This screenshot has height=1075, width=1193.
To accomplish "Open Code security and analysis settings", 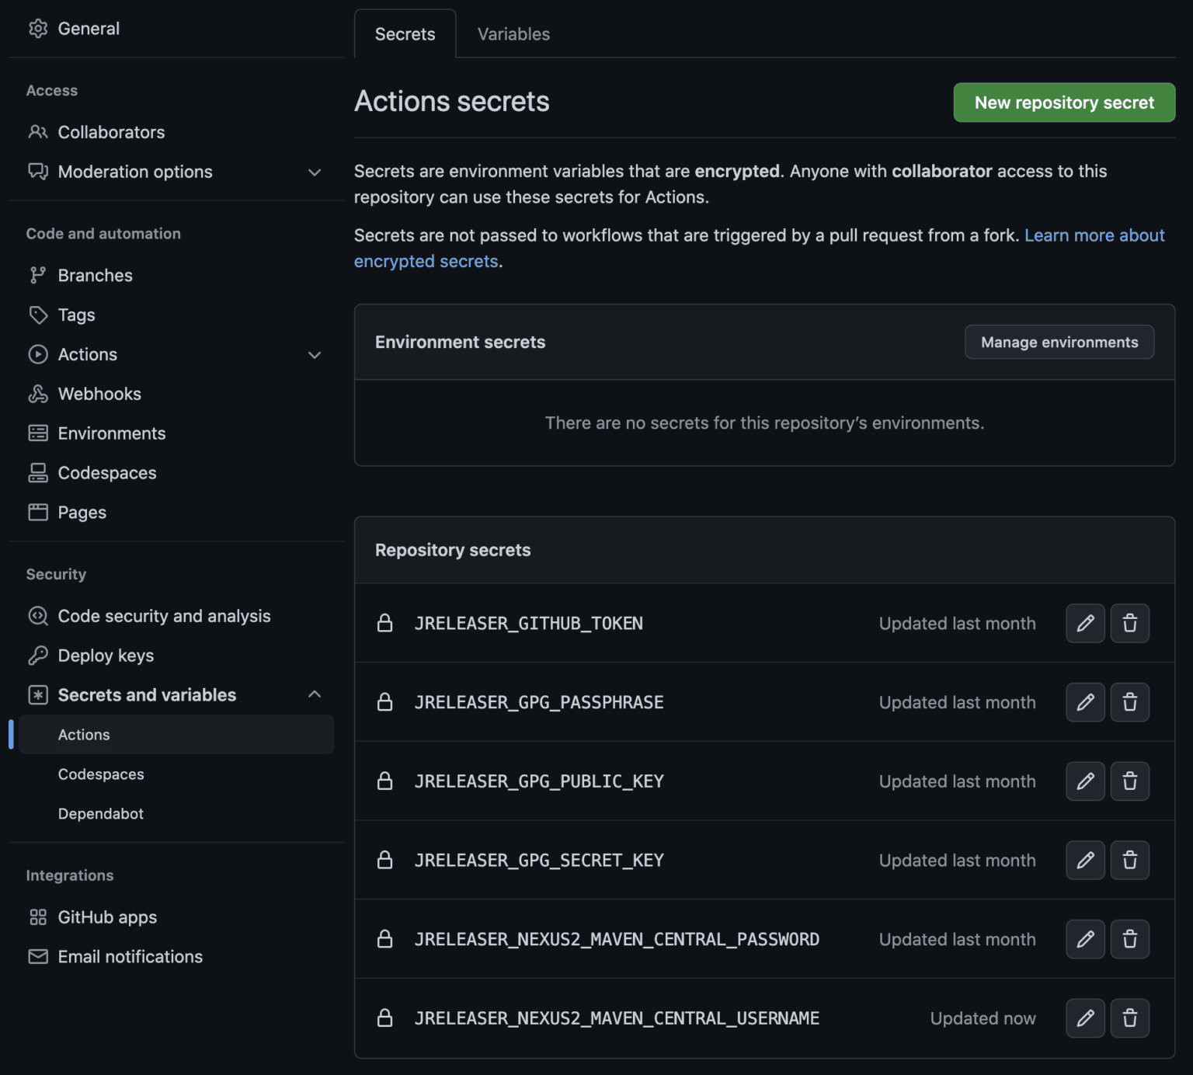I will coord(164,616).
